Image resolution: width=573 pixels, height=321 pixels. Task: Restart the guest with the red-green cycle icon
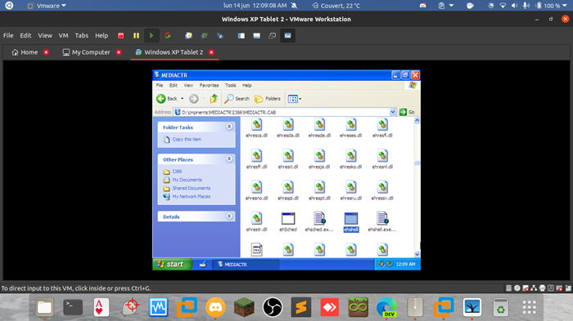pos(167,35)
